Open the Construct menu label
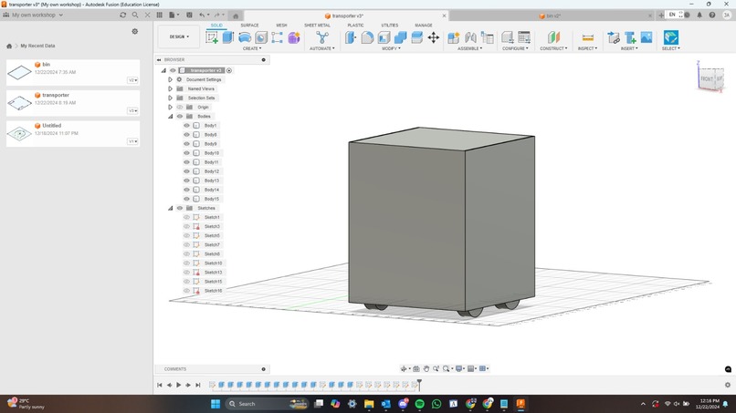 pyautogui.click(x=553, y=48)
